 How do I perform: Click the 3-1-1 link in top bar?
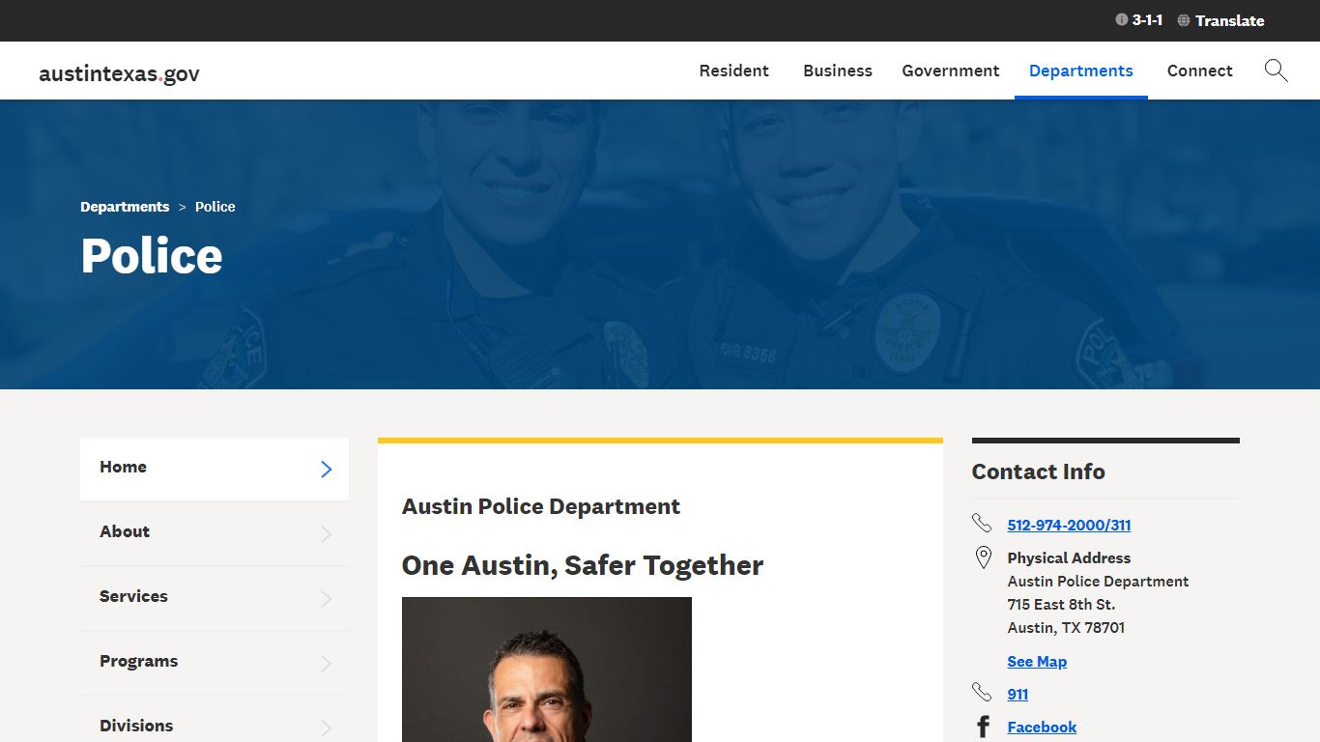[1147, 20]
